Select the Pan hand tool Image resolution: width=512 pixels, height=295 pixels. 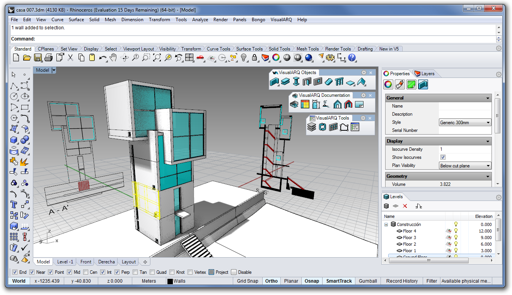113,58
